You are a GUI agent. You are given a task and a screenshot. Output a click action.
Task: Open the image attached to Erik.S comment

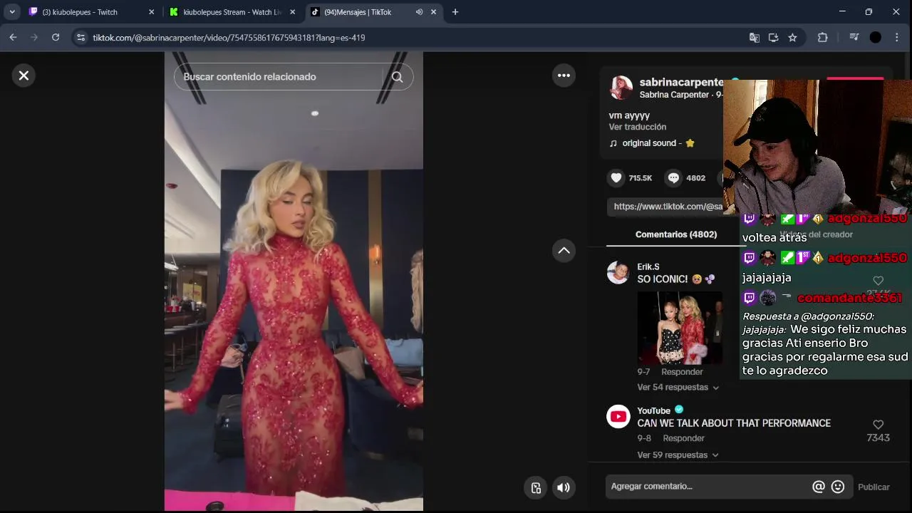[680, 328]
